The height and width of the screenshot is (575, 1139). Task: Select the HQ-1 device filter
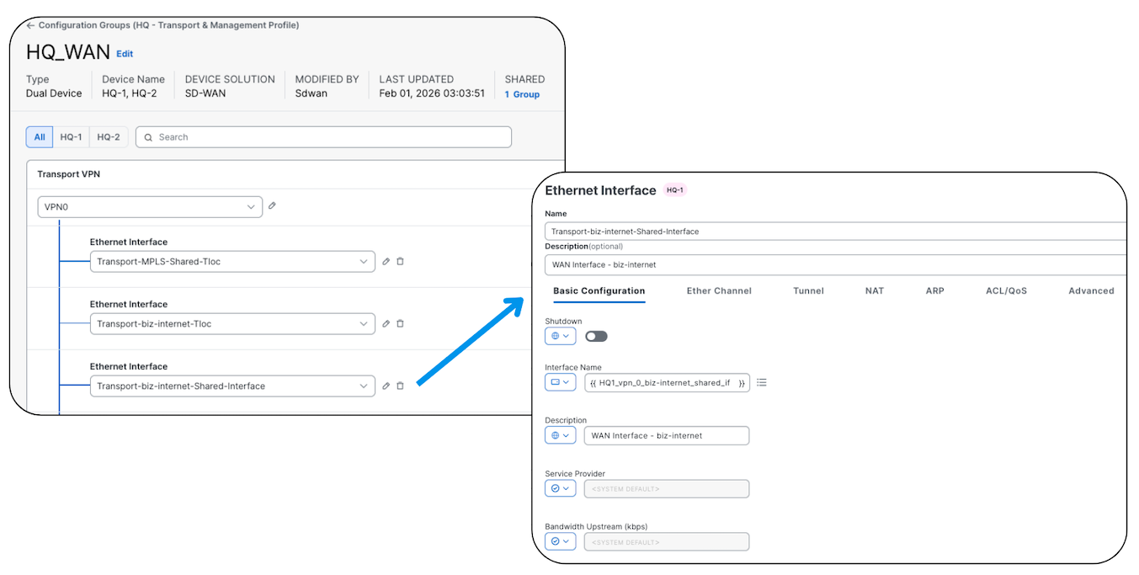tap(71, 137)
